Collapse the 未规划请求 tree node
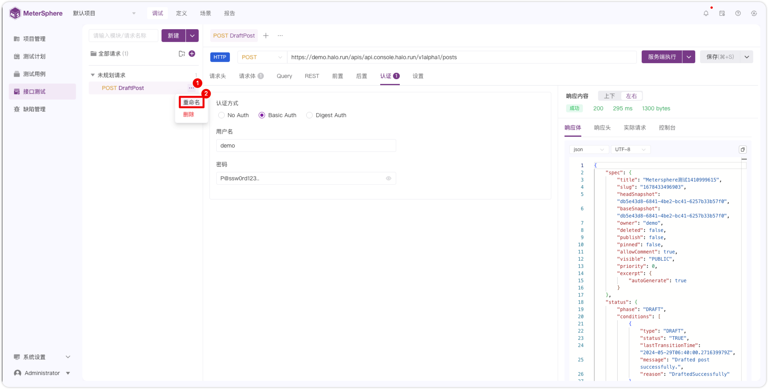The width and height of the screenshot is (768, 389). (x=93, y=75)
